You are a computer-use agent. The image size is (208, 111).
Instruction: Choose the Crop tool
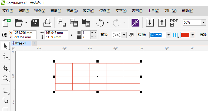5,68
